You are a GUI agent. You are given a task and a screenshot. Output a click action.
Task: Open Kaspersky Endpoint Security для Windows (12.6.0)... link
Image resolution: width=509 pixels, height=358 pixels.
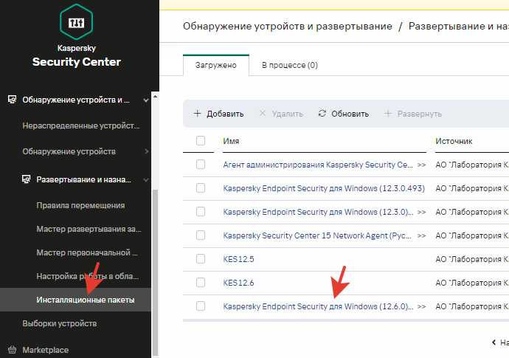318,306
